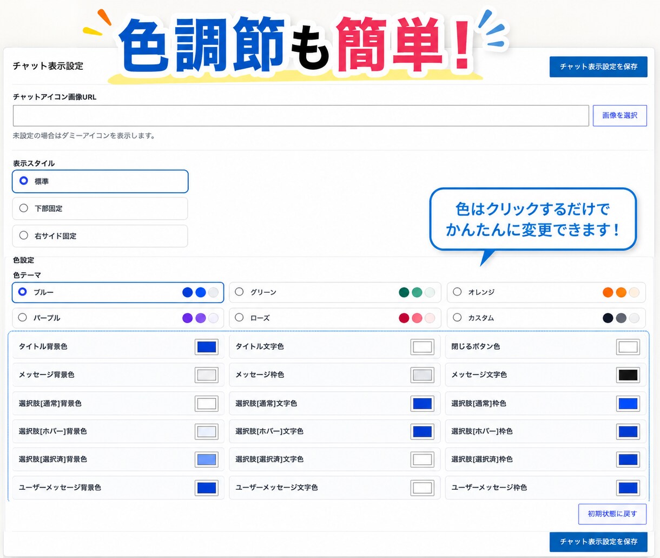Select the 標準 display style radio
The height and width of the screenshot is (558, 660).
[x=100, y=181]
